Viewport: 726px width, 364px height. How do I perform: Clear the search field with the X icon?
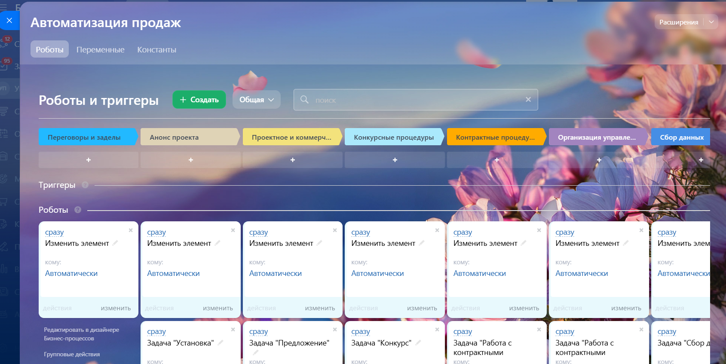528,100
